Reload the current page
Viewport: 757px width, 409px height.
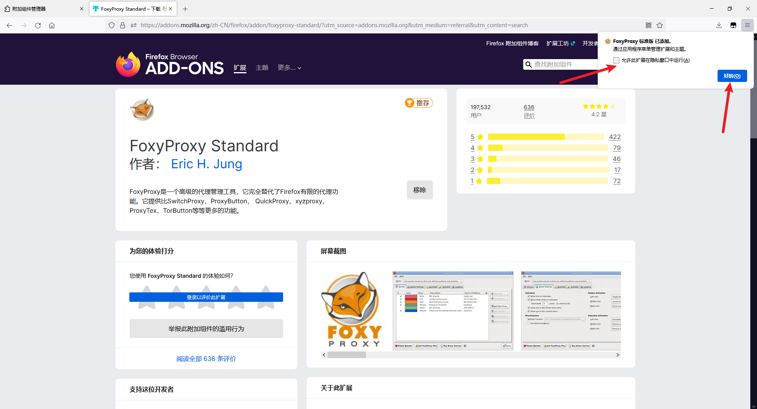(38, 25)
